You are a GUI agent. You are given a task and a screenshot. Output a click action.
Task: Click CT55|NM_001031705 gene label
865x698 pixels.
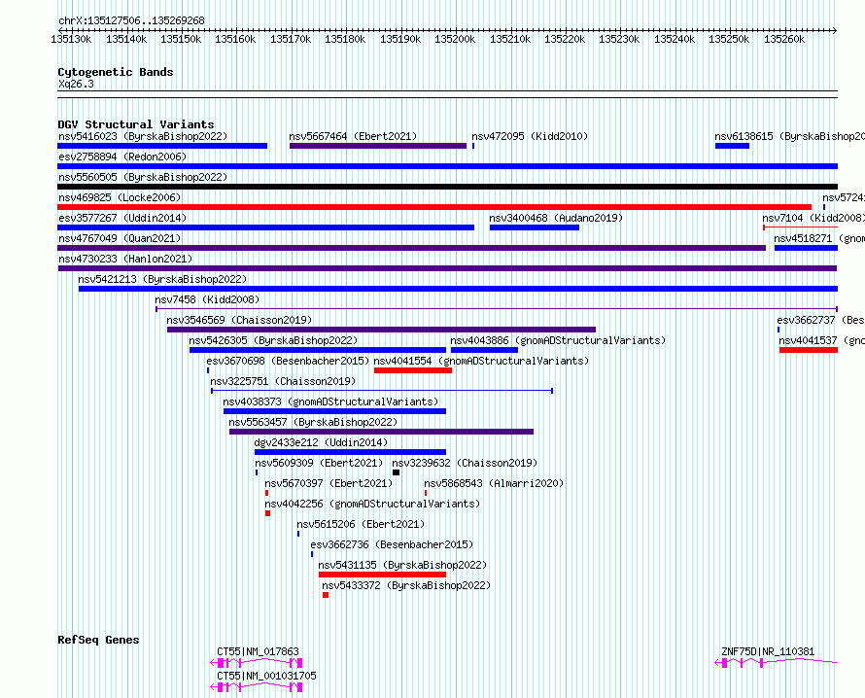[x=266, y=676]
